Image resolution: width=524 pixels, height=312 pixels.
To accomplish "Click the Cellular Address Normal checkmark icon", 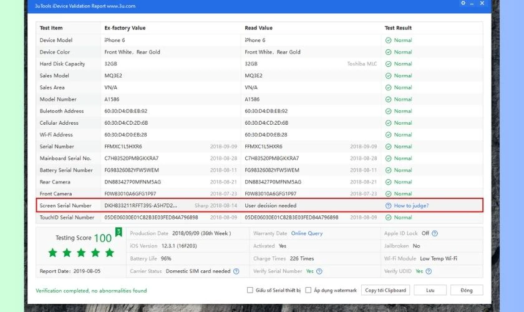I will click(388, 123).
